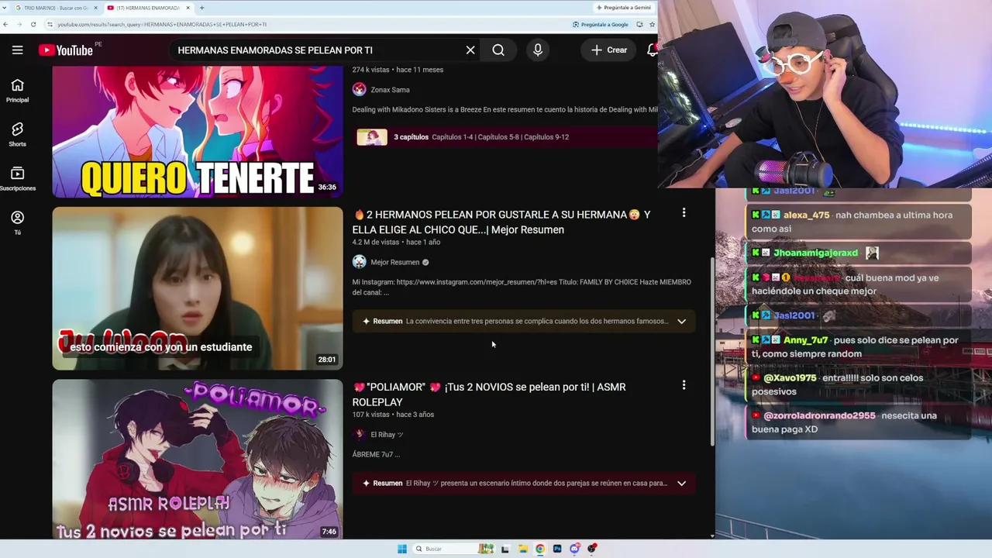This screenshot has height=558, width=992.
Task: Open Principal home in the sidebar
Action: [x=17, y=90]
